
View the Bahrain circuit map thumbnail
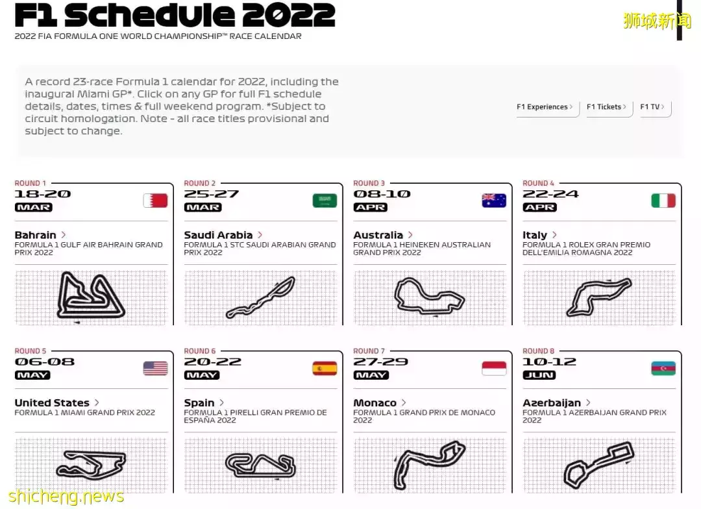(x=91, y=297)
